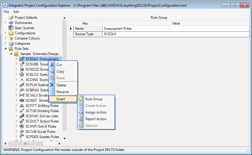
Task: Click the tree scroll up arrow
Action: click(64, 18)
